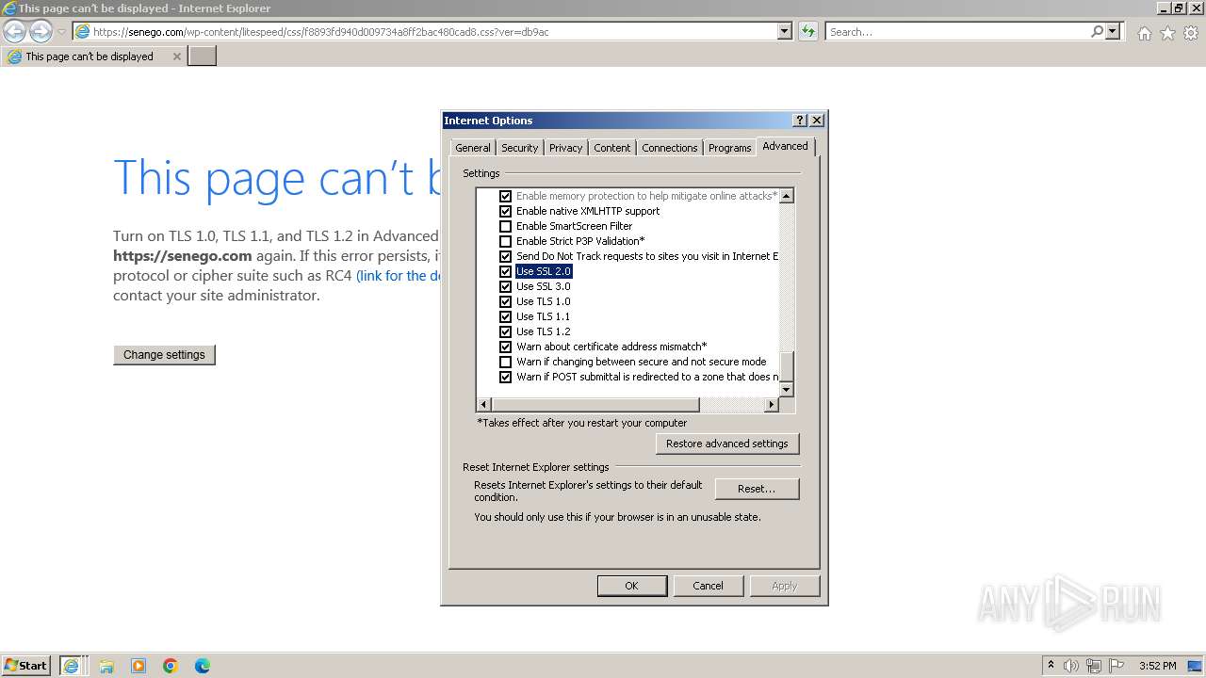This screenshot has width=1206, height=678.
Task: Switch to the Programs tab
Action: 729,148
